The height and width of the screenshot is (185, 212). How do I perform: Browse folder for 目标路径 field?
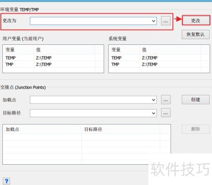click(x=166, y=113)
